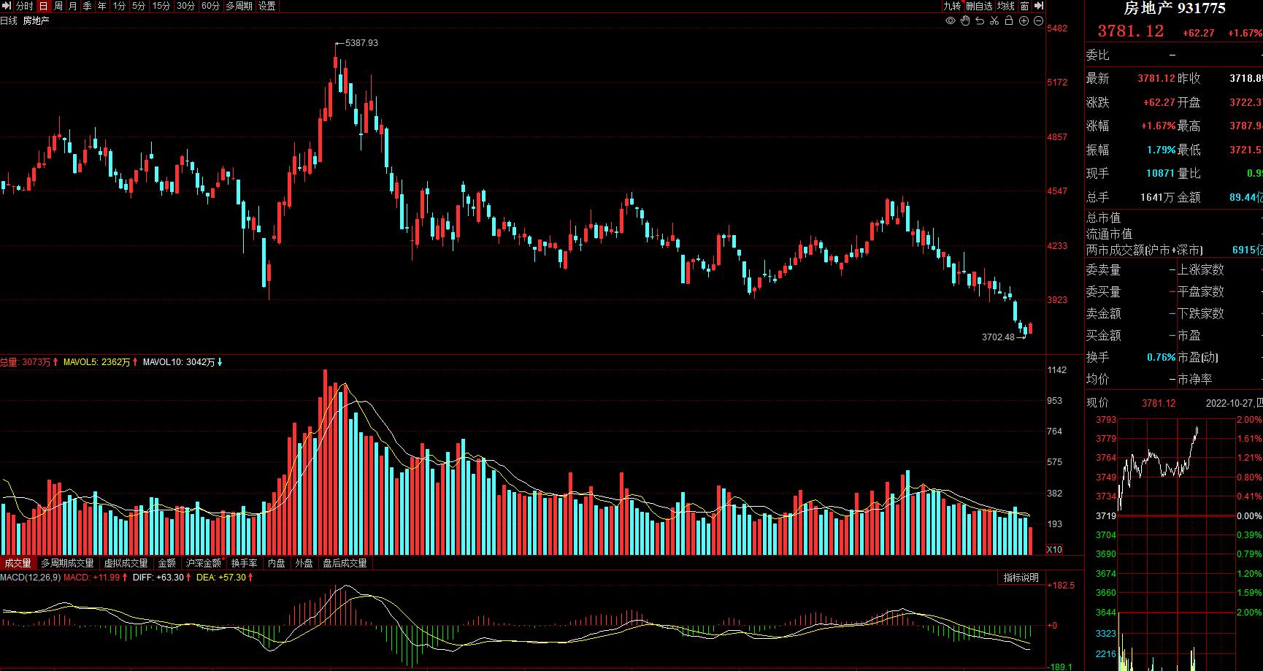Click the X10 volume scale label

pyautogui.click(x=1055, y=549)
